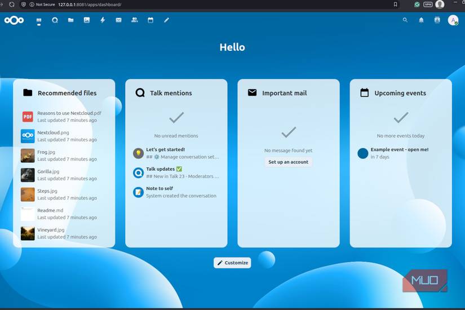Viewport: 465px width, 310px height.
Task: Open Readme.md file entry
Action: [x=64, y=214]
